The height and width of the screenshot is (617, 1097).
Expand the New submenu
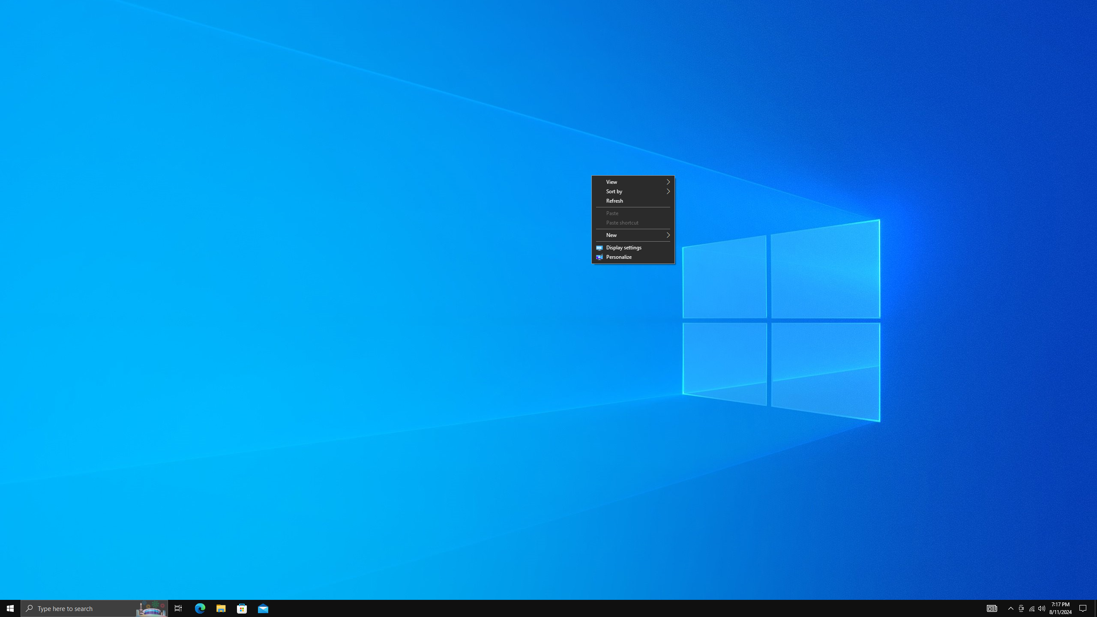click(x=633, y=235)
